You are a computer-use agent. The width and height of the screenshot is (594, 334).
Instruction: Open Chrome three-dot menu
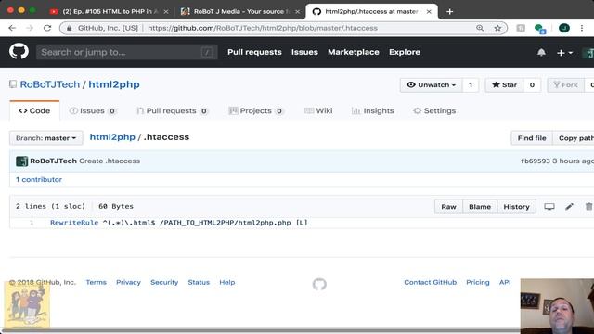[x=582, y=28]
